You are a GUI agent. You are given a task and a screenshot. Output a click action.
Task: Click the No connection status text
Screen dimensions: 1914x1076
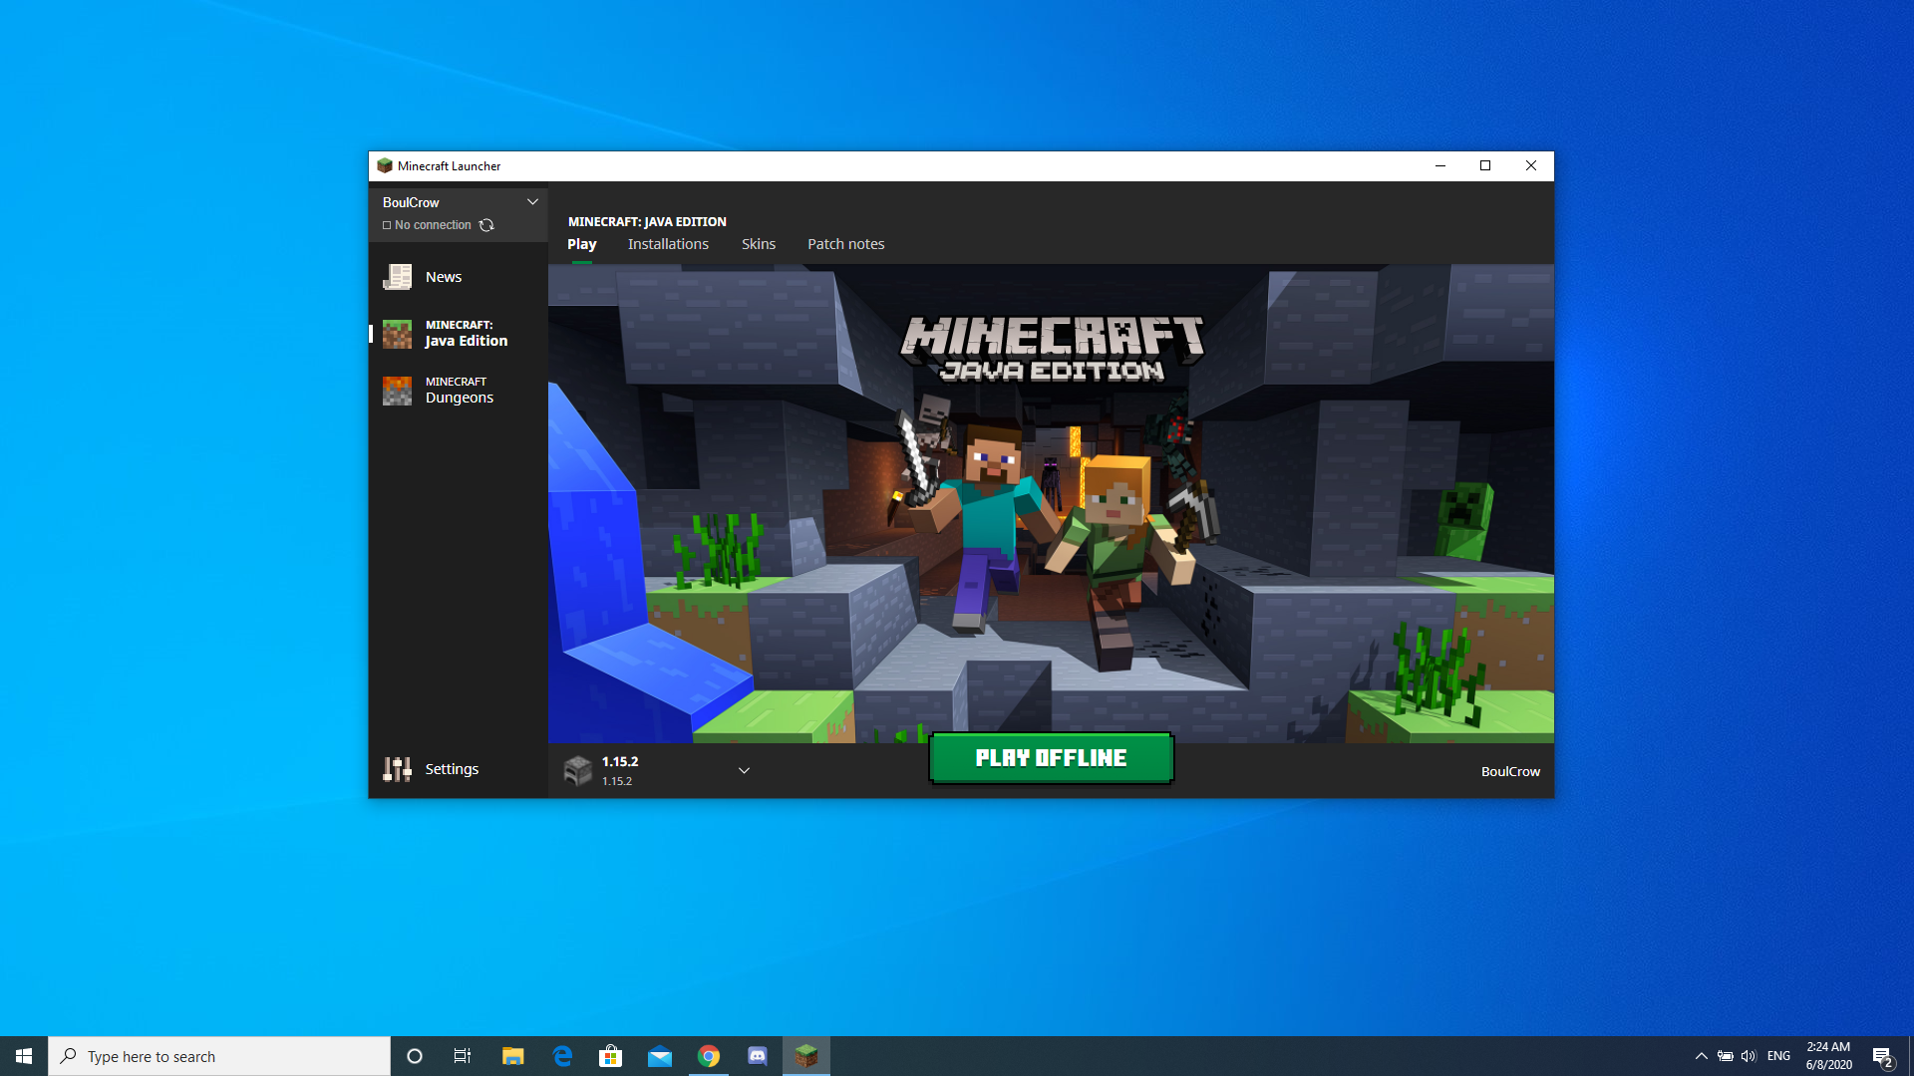tap(433, 225)
